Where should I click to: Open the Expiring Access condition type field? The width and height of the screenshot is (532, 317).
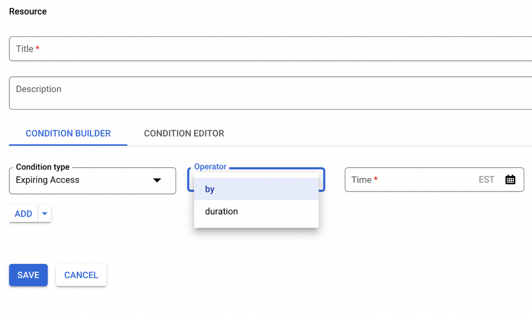[x=79, y=180]
